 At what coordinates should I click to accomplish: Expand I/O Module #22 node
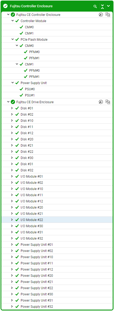(x=12, y=220)
